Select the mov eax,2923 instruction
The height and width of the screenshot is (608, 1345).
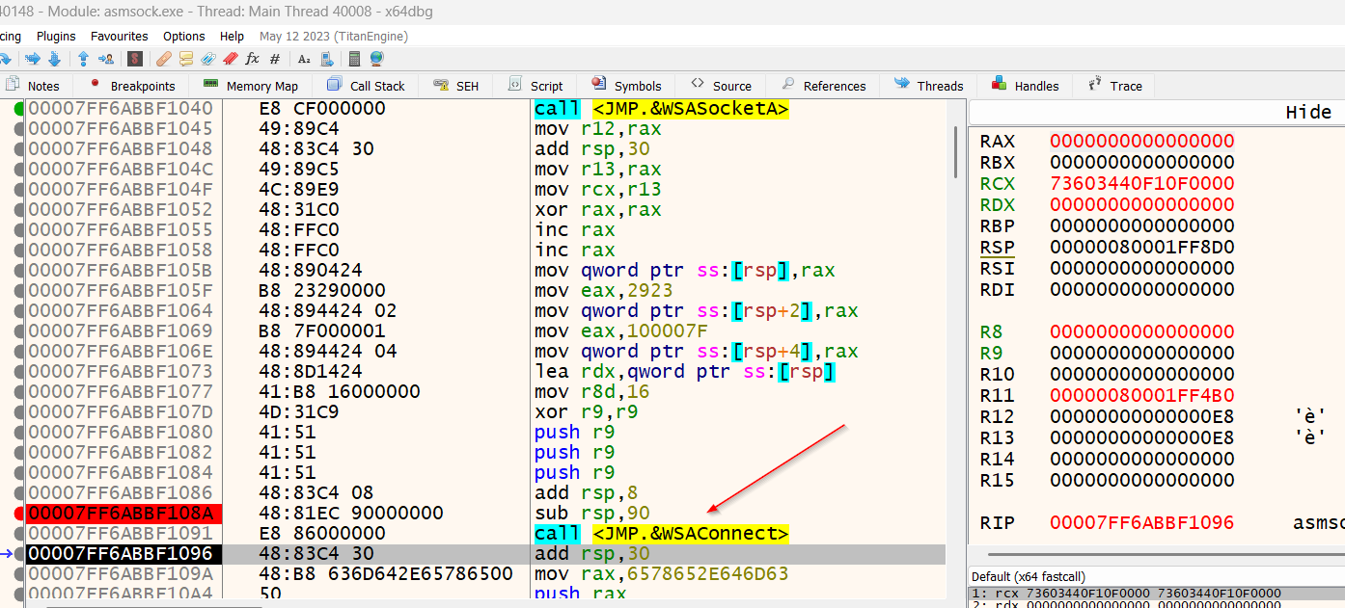[606, 290]
